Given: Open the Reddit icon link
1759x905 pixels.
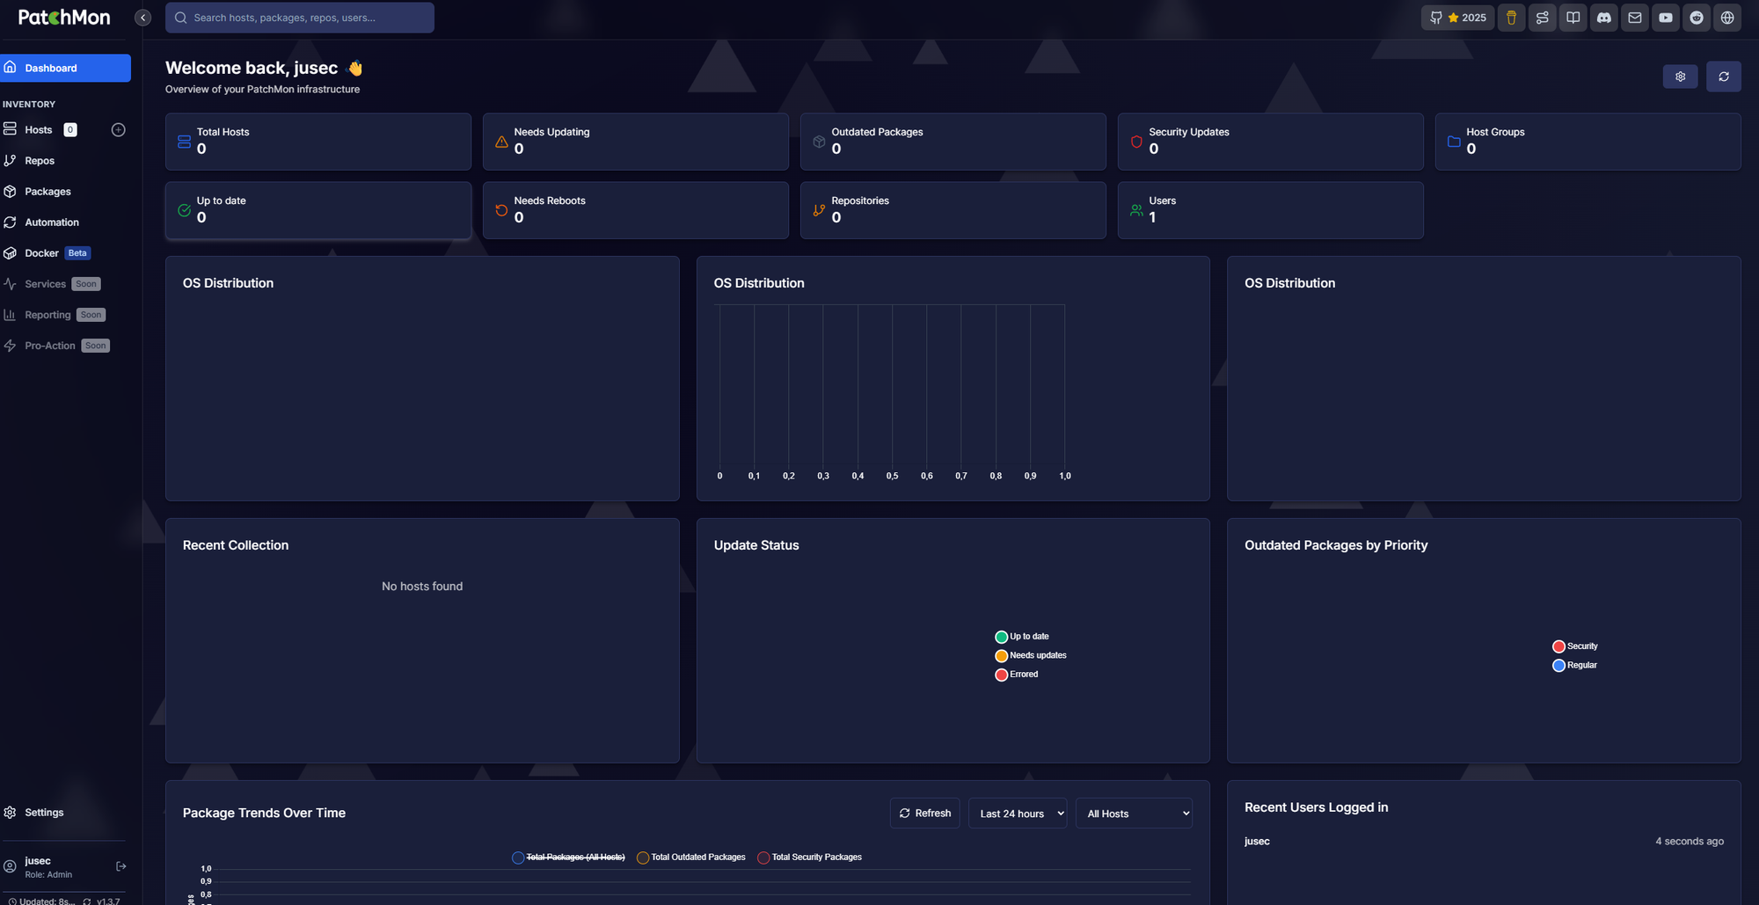Looking at the screenshot, I should [1696, 18].
